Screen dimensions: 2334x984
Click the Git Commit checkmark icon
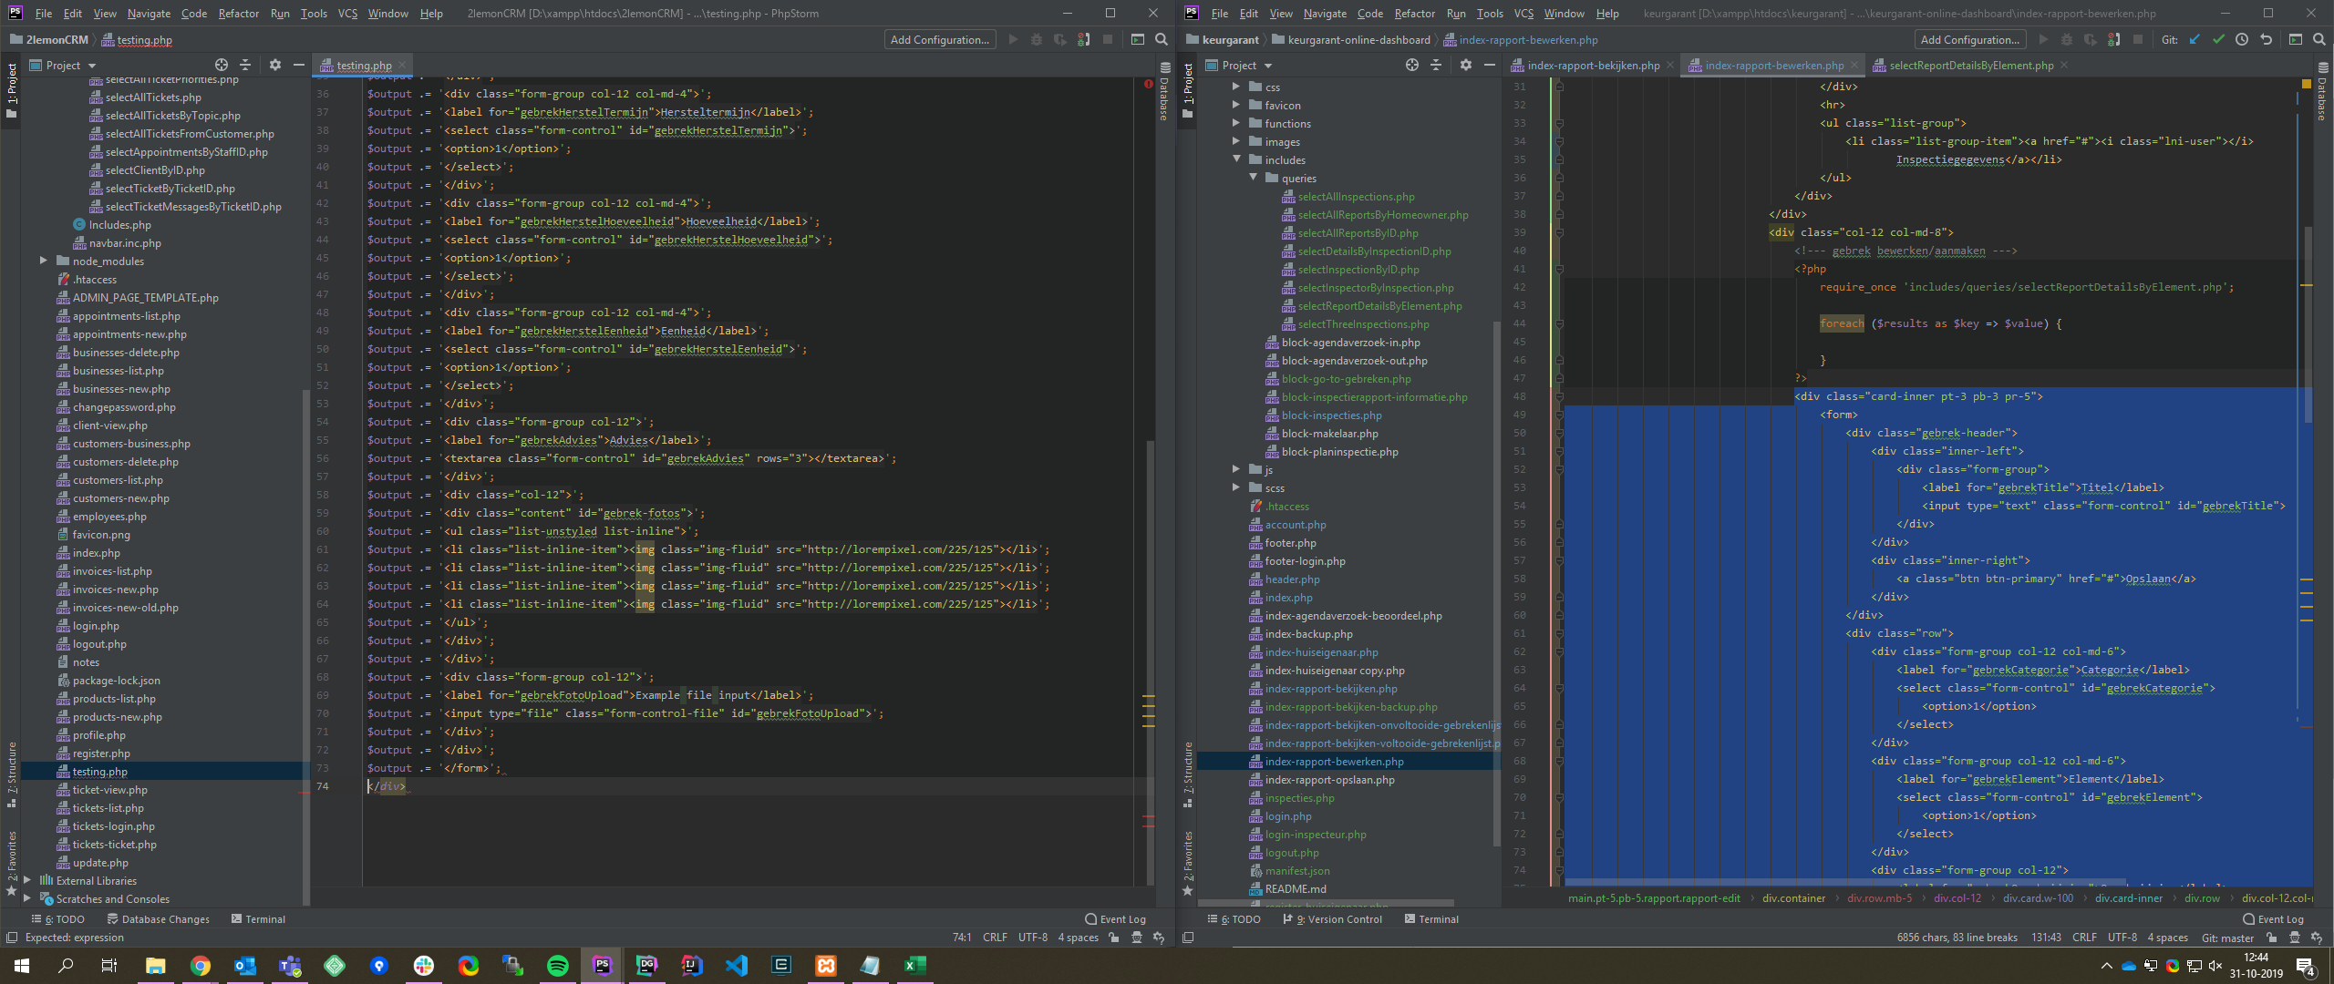click(x=2218, y=39)
